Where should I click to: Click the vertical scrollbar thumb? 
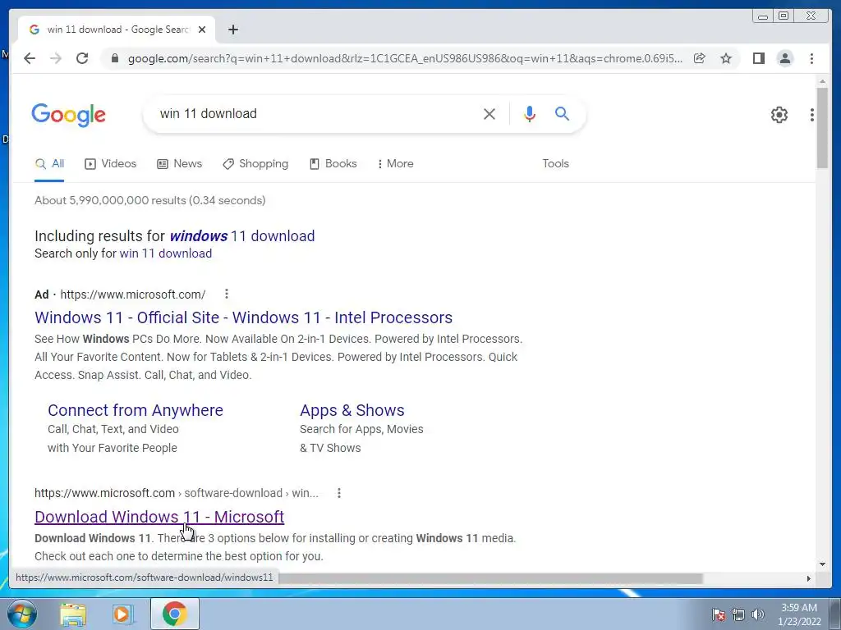822,127
